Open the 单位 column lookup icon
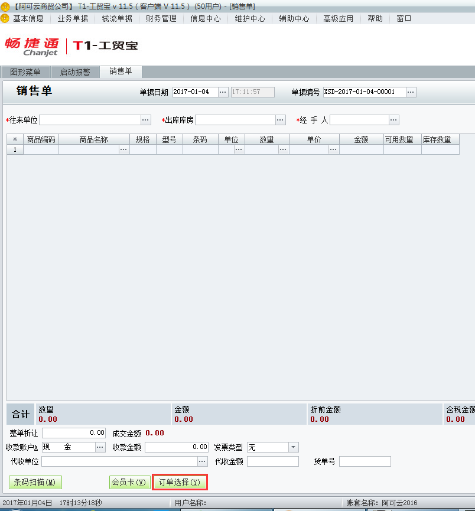The height and width of the screenshot is (511, 475). 238,149
